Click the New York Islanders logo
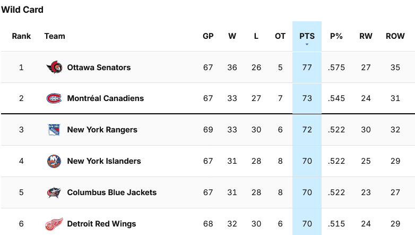This screenshot has width=415, height=235. click(x=54, y=161)
